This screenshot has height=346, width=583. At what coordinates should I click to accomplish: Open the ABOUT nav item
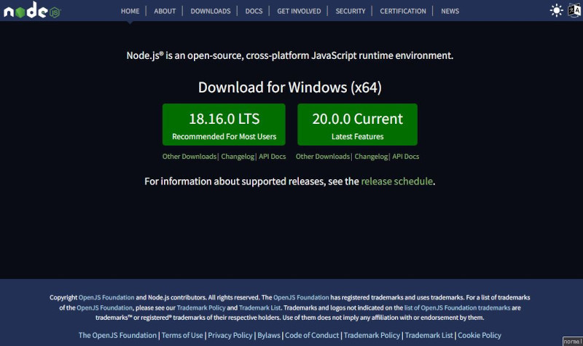(x=165, y=11)
